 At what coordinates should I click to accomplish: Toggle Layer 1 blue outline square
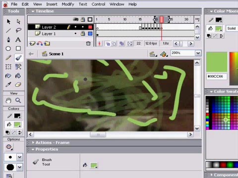point(90,34)
